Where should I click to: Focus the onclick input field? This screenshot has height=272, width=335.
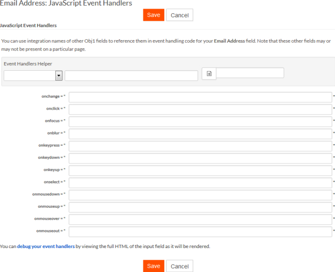(200, 110)
